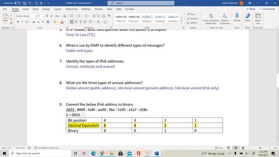Screen dimensions: 279x157
Task: Center align text
Action: (76, 22)
